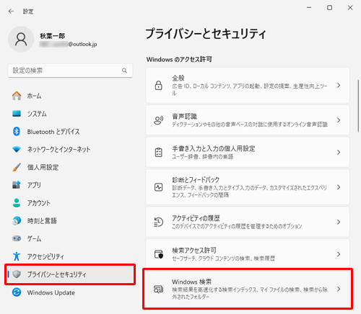Open システム settings category
The image size is (361, 314).
[x=70, y=114]
